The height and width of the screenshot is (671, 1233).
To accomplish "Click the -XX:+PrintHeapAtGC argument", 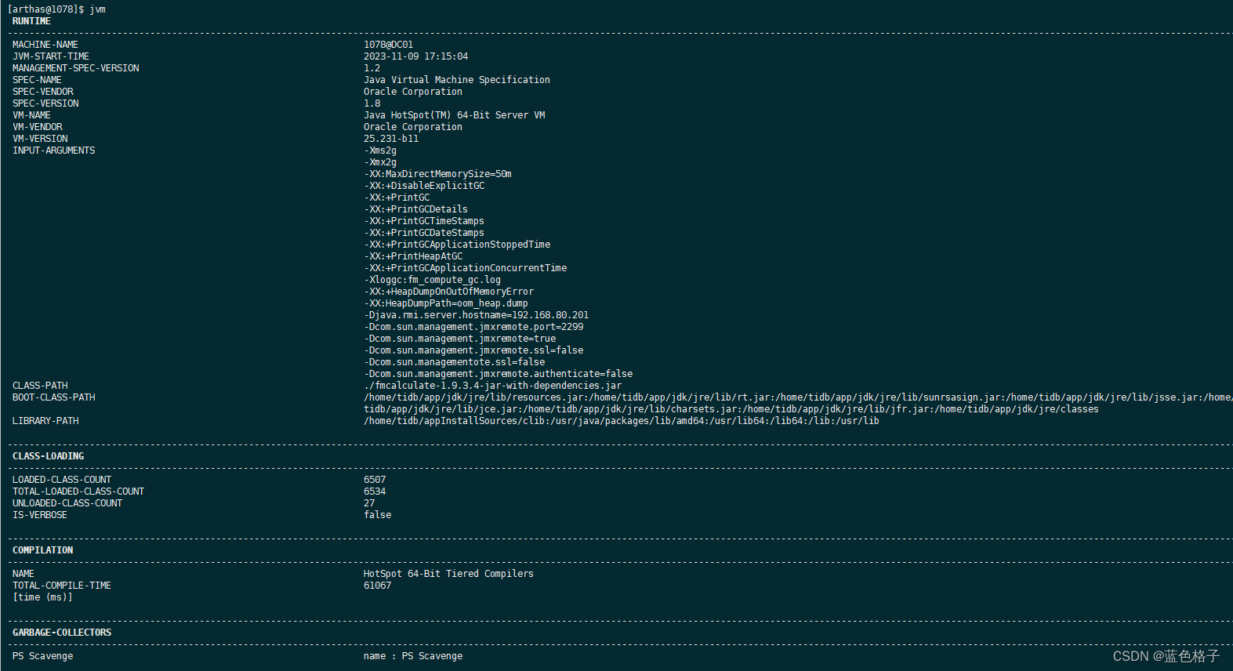I will pos(413,256).
